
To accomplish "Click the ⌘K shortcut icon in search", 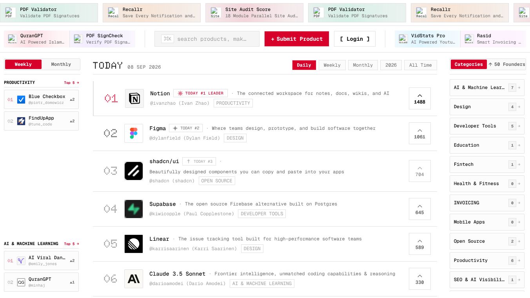I will point(168,39).
